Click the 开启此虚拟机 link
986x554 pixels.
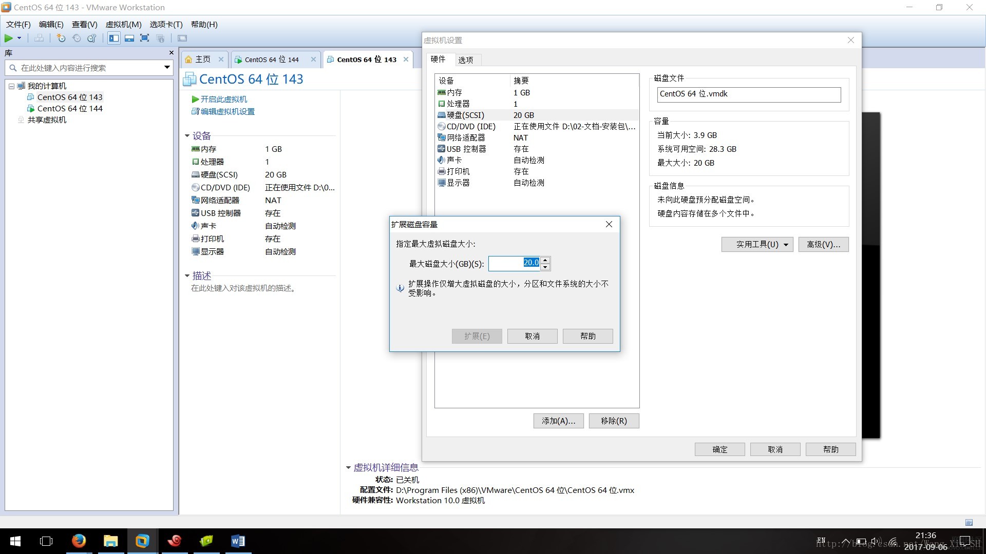coord(224,98)
